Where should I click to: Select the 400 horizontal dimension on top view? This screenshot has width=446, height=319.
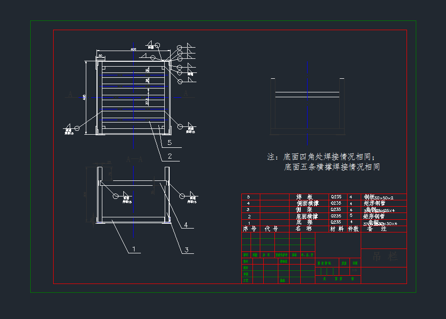(x=133, y=49)
